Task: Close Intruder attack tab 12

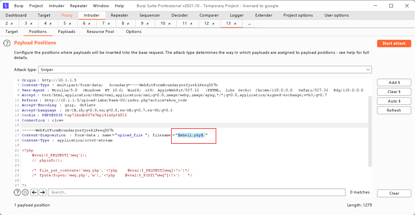Action: pyautogui.click(x=213, y=23)
